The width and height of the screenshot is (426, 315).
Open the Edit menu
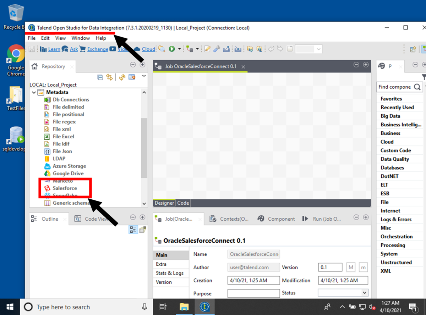tap(45, 38)
